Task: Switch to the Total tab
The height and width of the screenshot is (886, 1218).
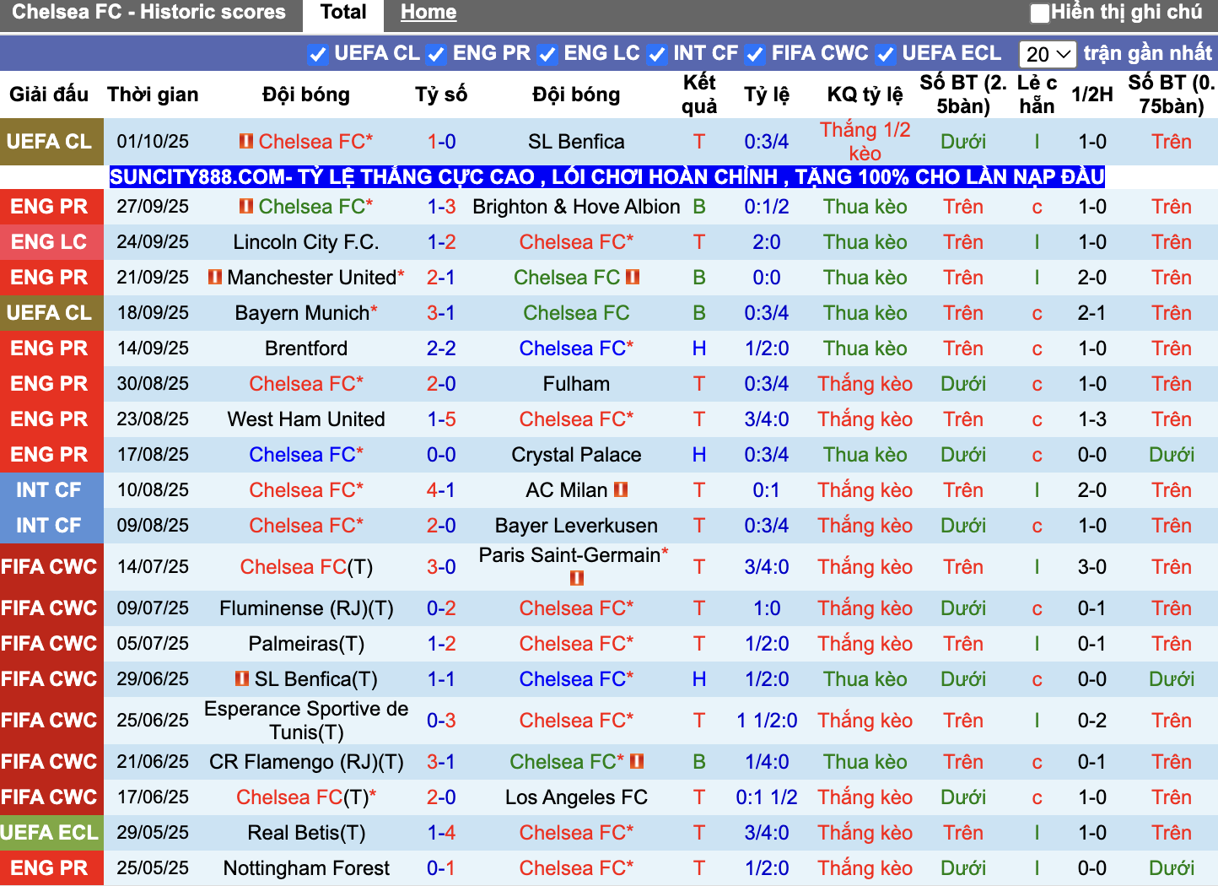Action: point(343,13)
